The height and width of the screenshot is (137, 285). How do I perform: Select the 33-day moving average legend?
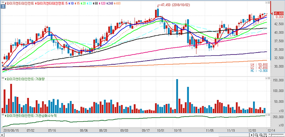[x=90, y=3]
